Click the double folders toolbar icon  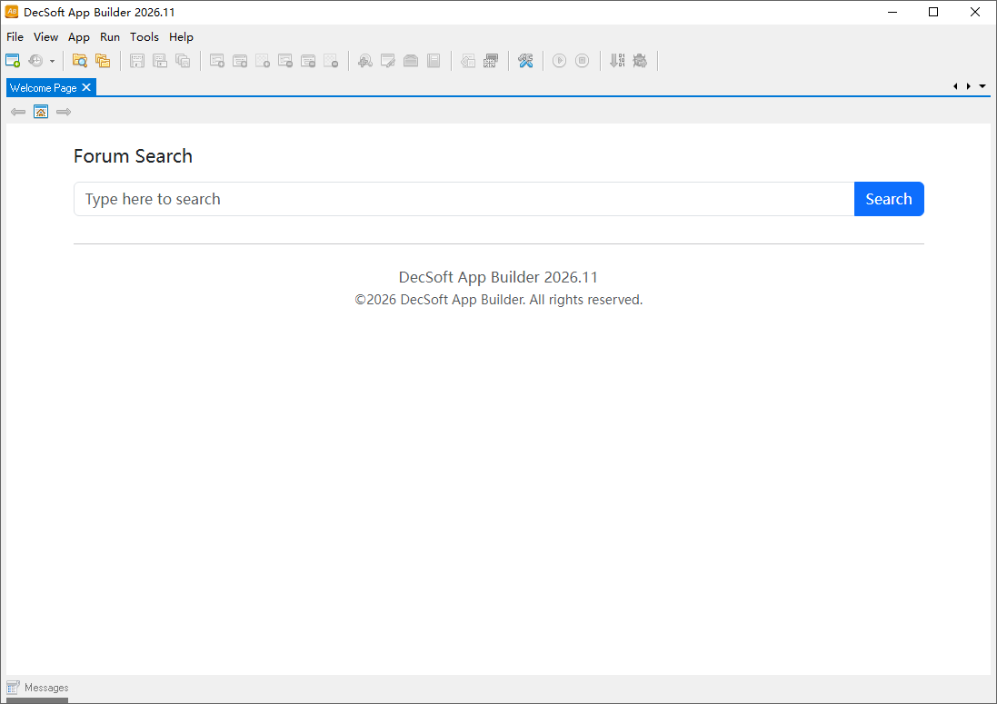pos(103,60)
